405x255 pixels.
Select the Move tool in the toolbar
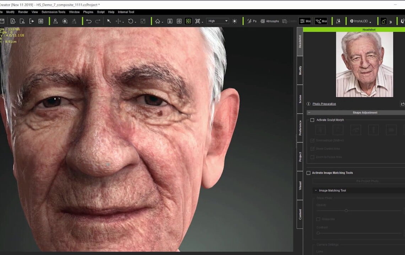click(x=119, y=21)
